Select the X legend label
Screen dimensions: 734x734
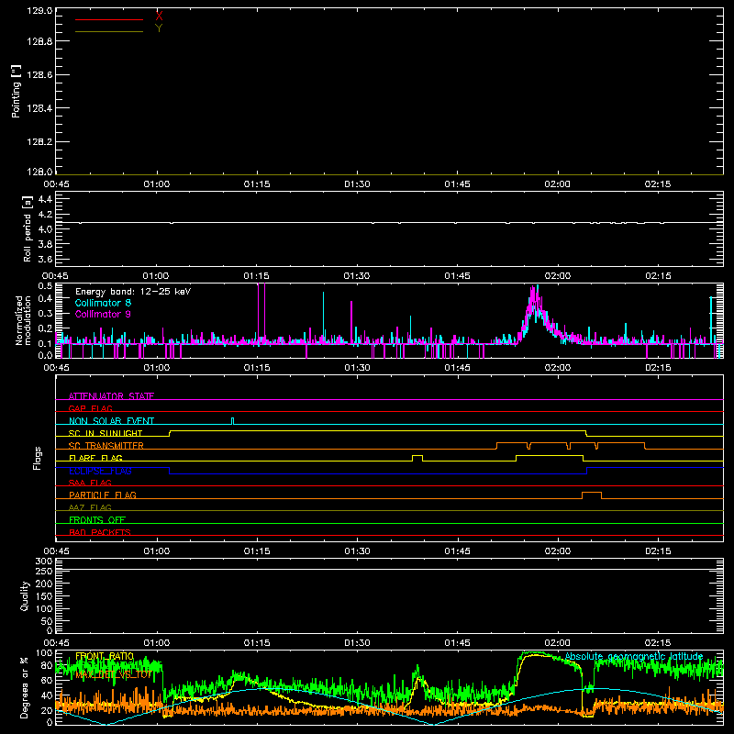159,16
